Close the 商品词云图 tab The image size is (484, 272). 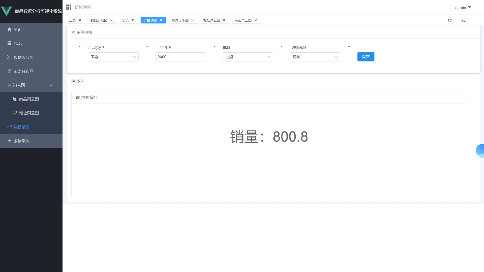256,20
